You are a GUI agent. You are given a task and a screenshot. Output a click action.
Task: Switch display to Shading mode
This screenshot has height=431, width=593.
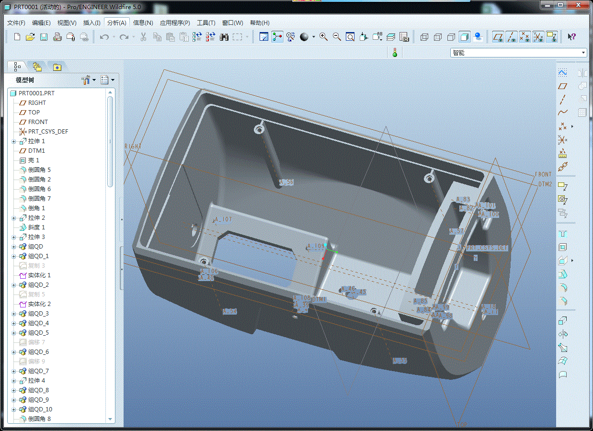[x=464, y=37]
